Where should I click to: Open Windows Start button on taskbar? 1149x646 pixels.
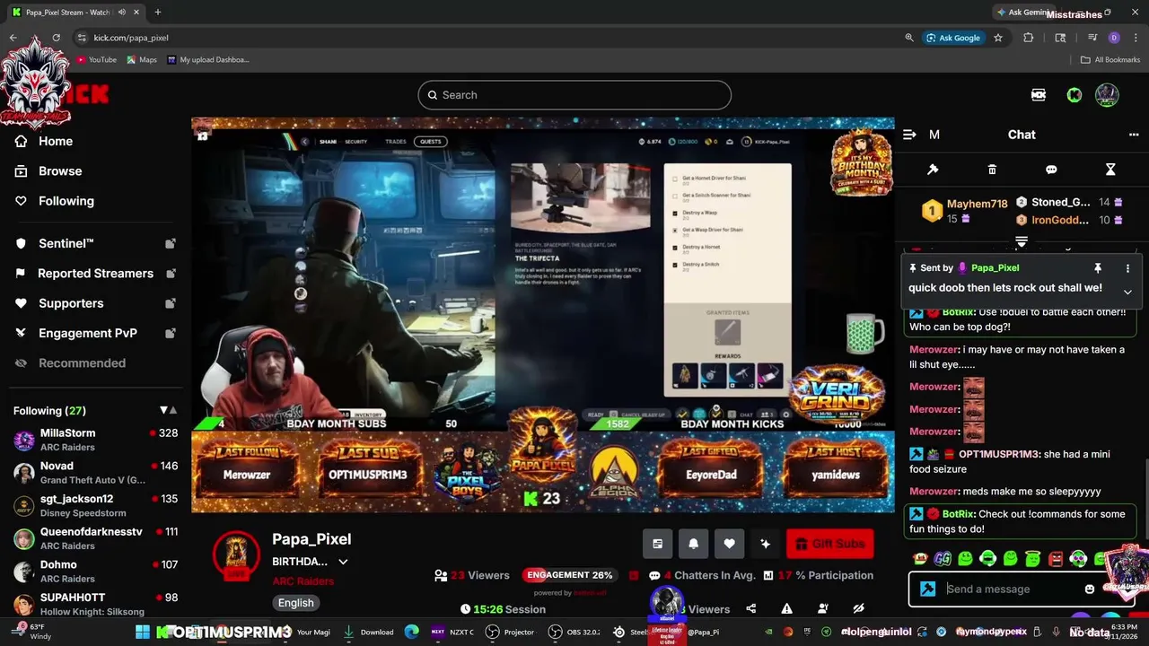pos(143,632)
